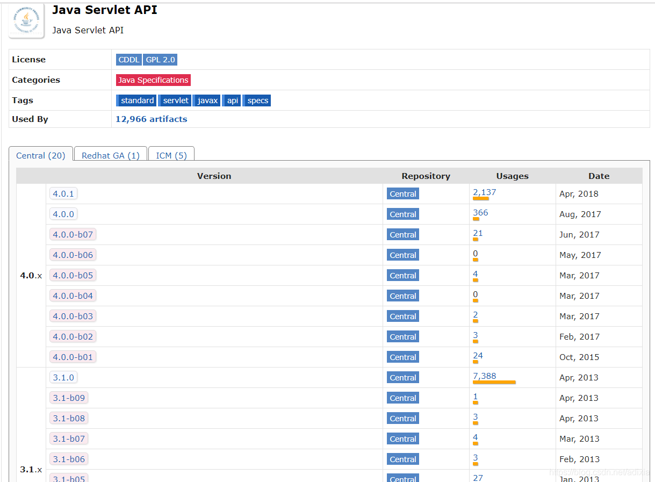Open usages link for version 3.1-b09
This screenshot has height=482, width=655.
coord(476,396)
